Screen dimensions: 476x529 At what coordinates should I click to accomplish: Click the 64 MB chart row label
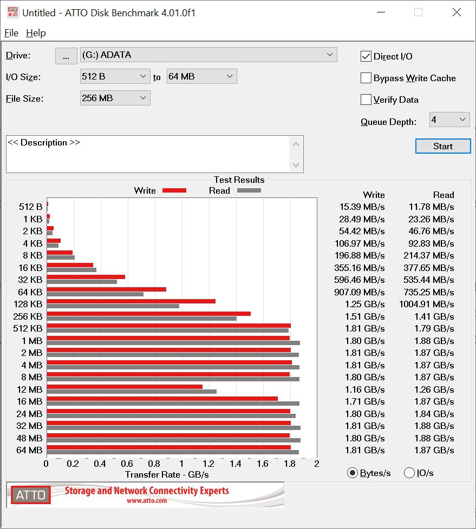tap(29, 450)
